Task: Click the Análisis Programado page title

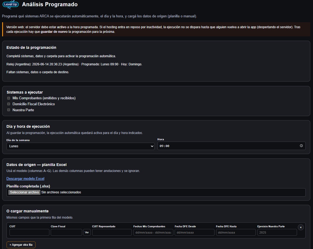Action: tap(50, 4)
